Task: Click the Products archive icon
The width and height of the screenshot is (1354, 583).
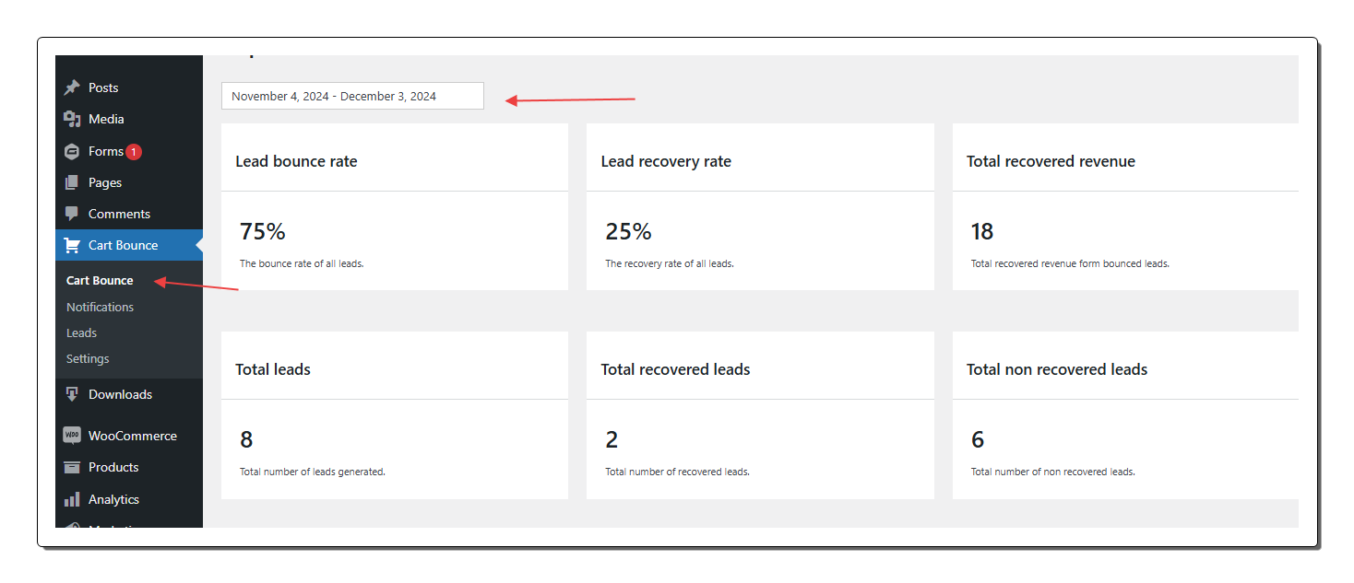Action: 72,468
